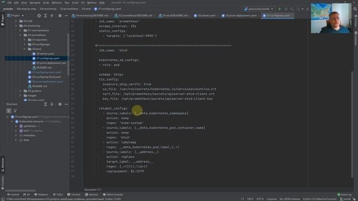
Task: Switch to the 00-secret.yaml tab
Action: coord(205,16)
